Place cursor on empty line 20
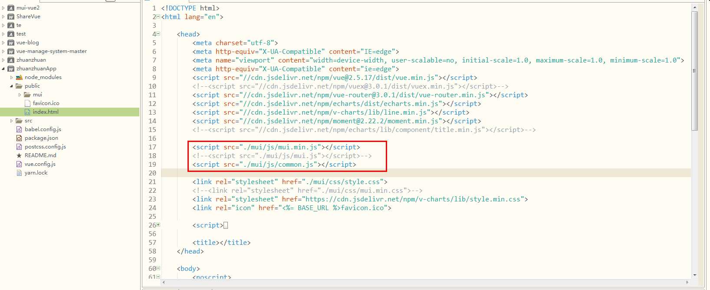Screen dimensions: 710x290 [426, 173]
